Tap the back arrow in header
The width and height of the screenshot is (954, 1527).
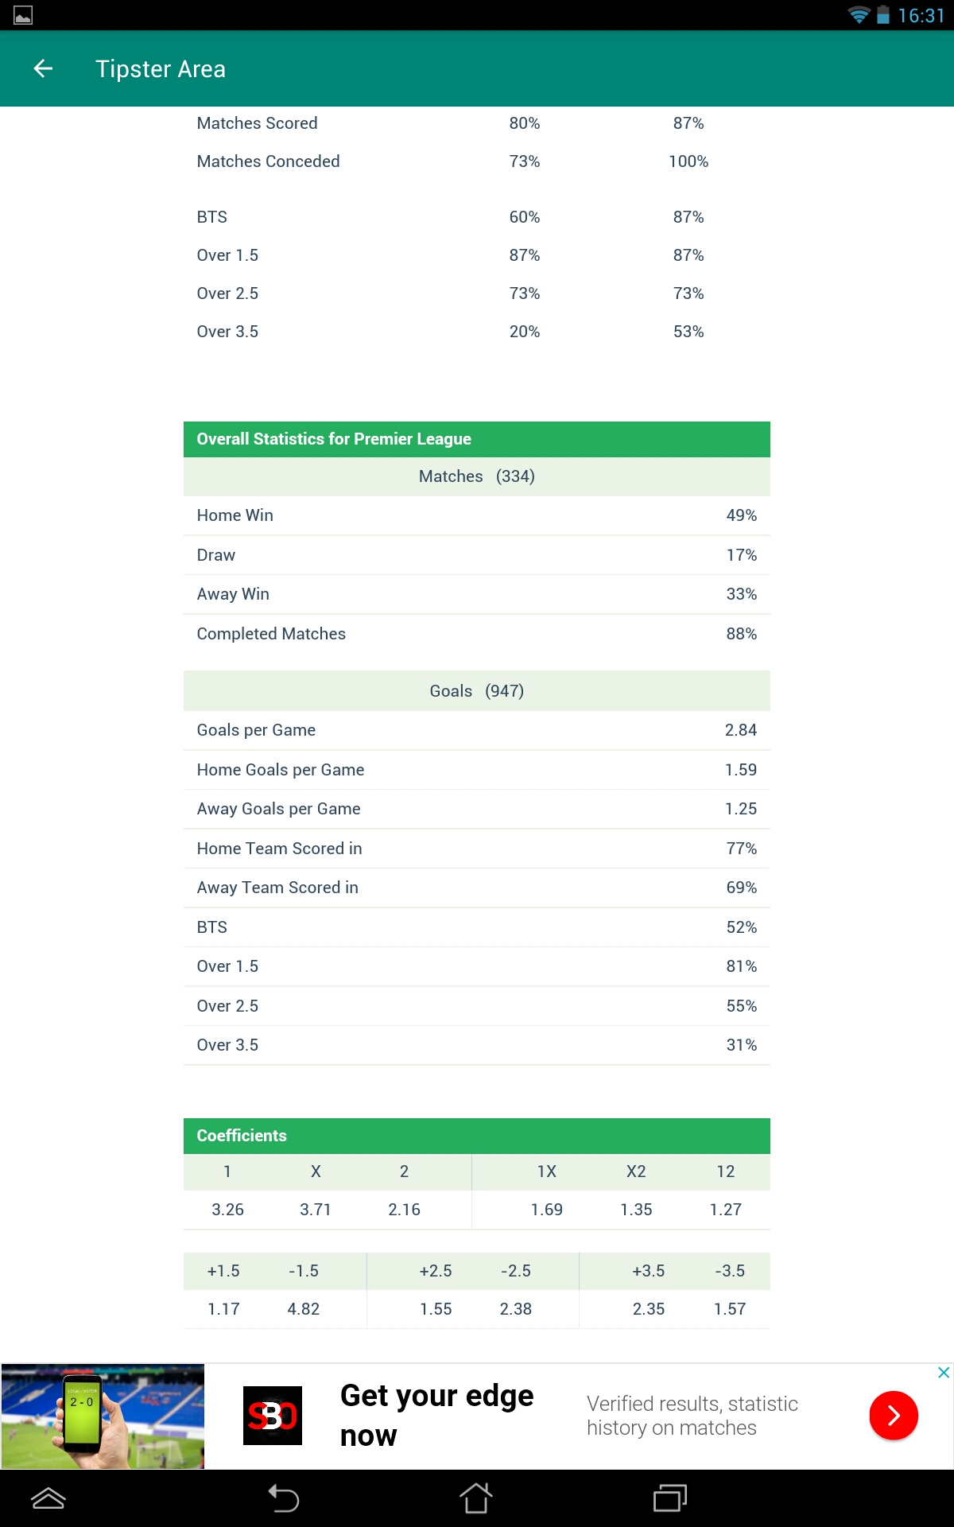pos(43,69)
